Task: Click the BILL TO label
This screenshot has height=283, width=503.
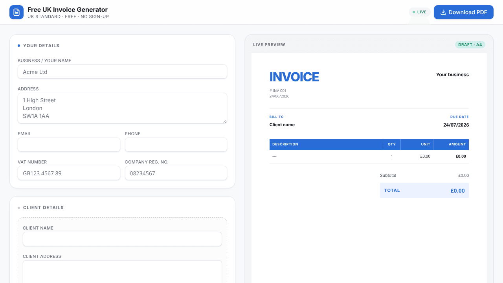Action: pos(277,117)
